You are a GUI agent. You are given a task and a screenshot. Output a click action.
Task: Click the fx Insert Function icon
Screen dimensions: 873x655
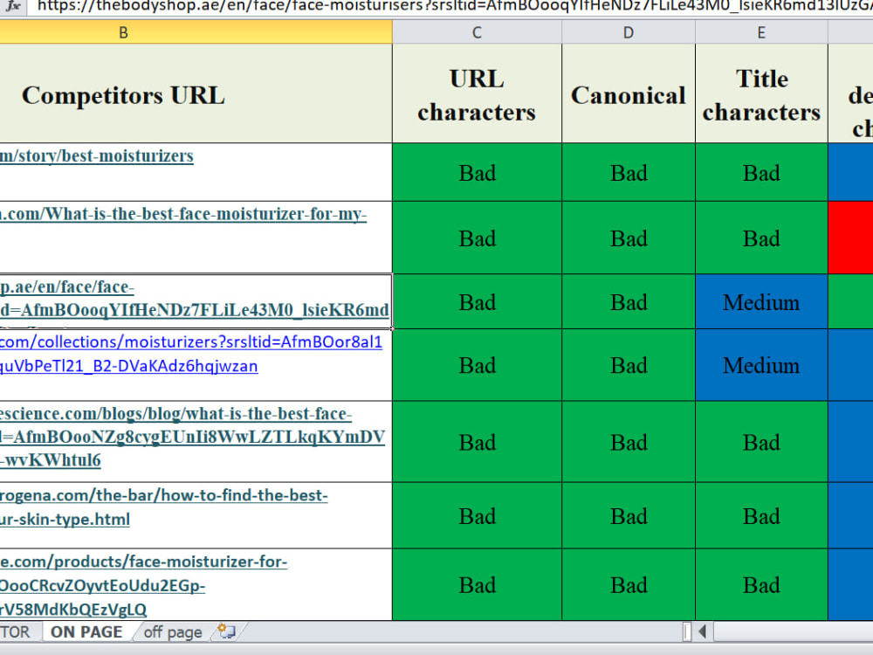click(x=13, y=6)
